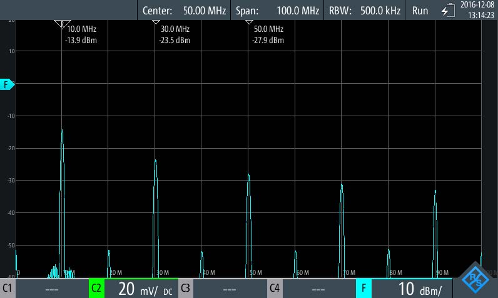
Task: Open the C2 20 mV/ DC scale
Action: click(141, 289)
